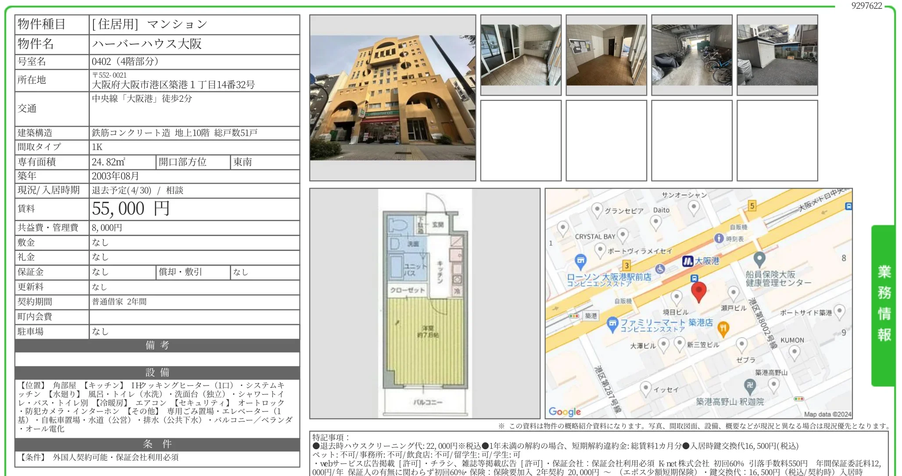The width and height of the screenshot is (902, 476).
Task: Select the traffic light icon beside the 築港 label
Action: 574,315
